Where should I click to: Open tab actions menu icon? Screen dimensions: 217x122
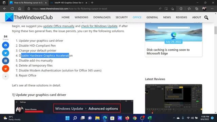pos(4,3)
